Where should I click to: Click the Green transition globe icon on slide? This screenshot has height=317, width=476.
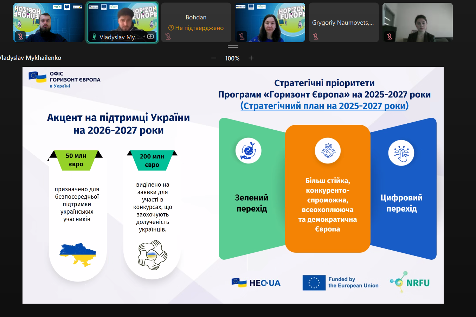[x=248, y=151]
